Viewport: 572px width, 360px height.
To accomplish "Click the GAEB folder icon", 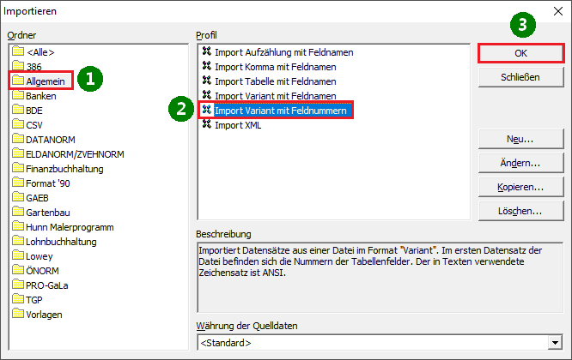I will [x=18, y=198].
